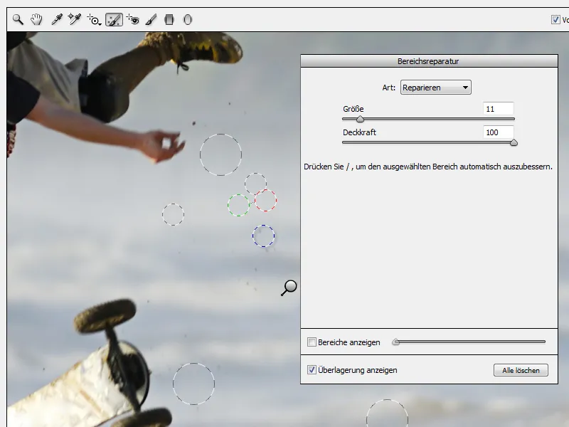
Task: Click the Deckkraft slider handle
Action: pos(514,143)
